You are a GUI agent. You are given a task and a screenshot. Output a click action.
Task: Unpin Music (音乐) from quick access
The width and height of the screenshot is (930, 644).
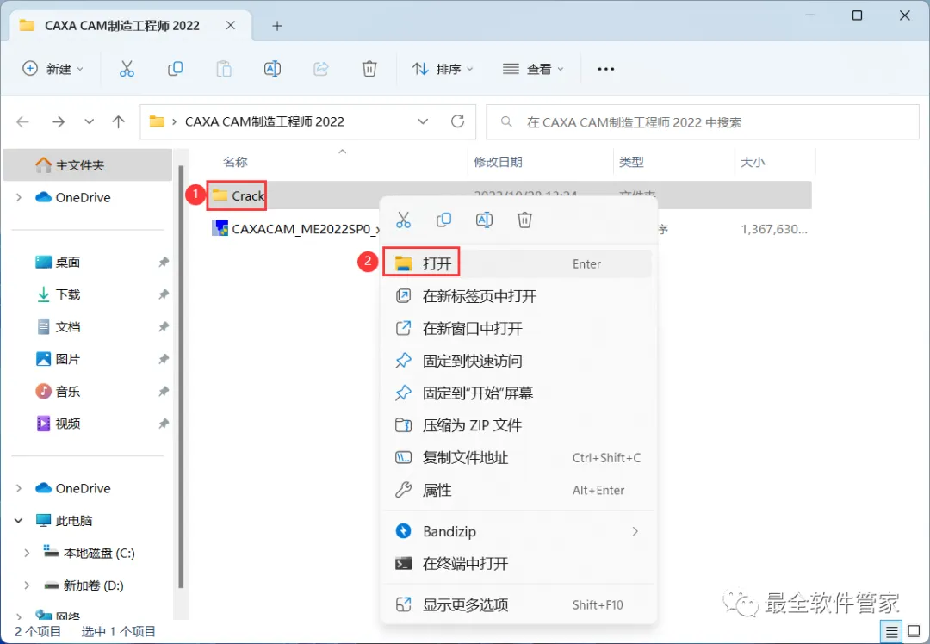point(164,392)
